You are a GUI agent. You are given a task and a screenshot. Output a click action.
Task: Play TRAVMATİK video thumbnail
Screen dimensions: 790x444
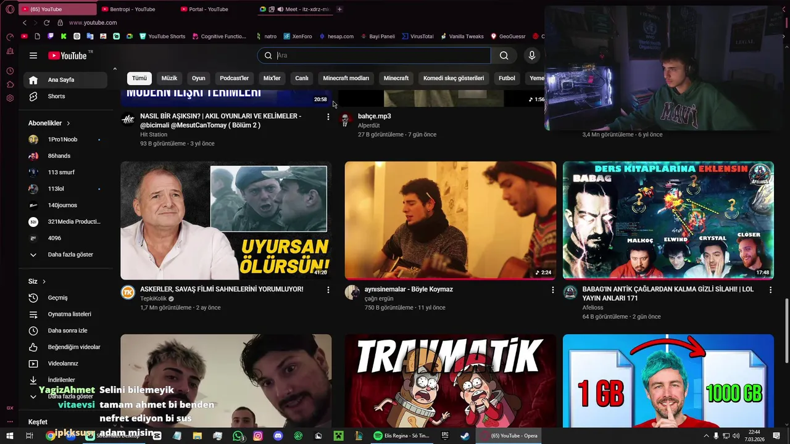pos(450,381)
